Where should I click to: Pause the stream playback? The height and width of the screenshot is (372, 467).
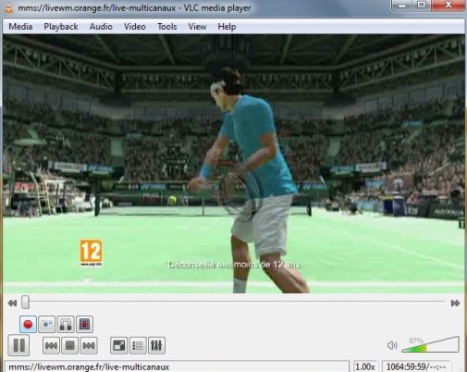click(18, 345)
